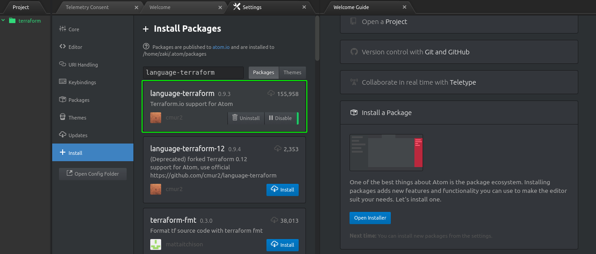Screen dimensions: 596x254
Task: Click the Settings panel vertical scrollbar
Action: click(317, 38)
